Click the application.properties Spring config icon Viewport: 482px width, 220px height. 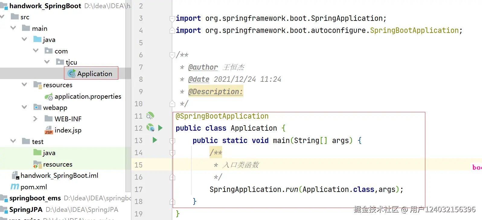[49, 97]
